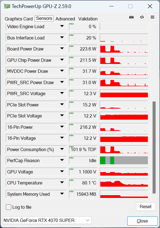Click the System Memory Used graph
The height and width of the screenshot is (228, 160).
coord(124,194)
